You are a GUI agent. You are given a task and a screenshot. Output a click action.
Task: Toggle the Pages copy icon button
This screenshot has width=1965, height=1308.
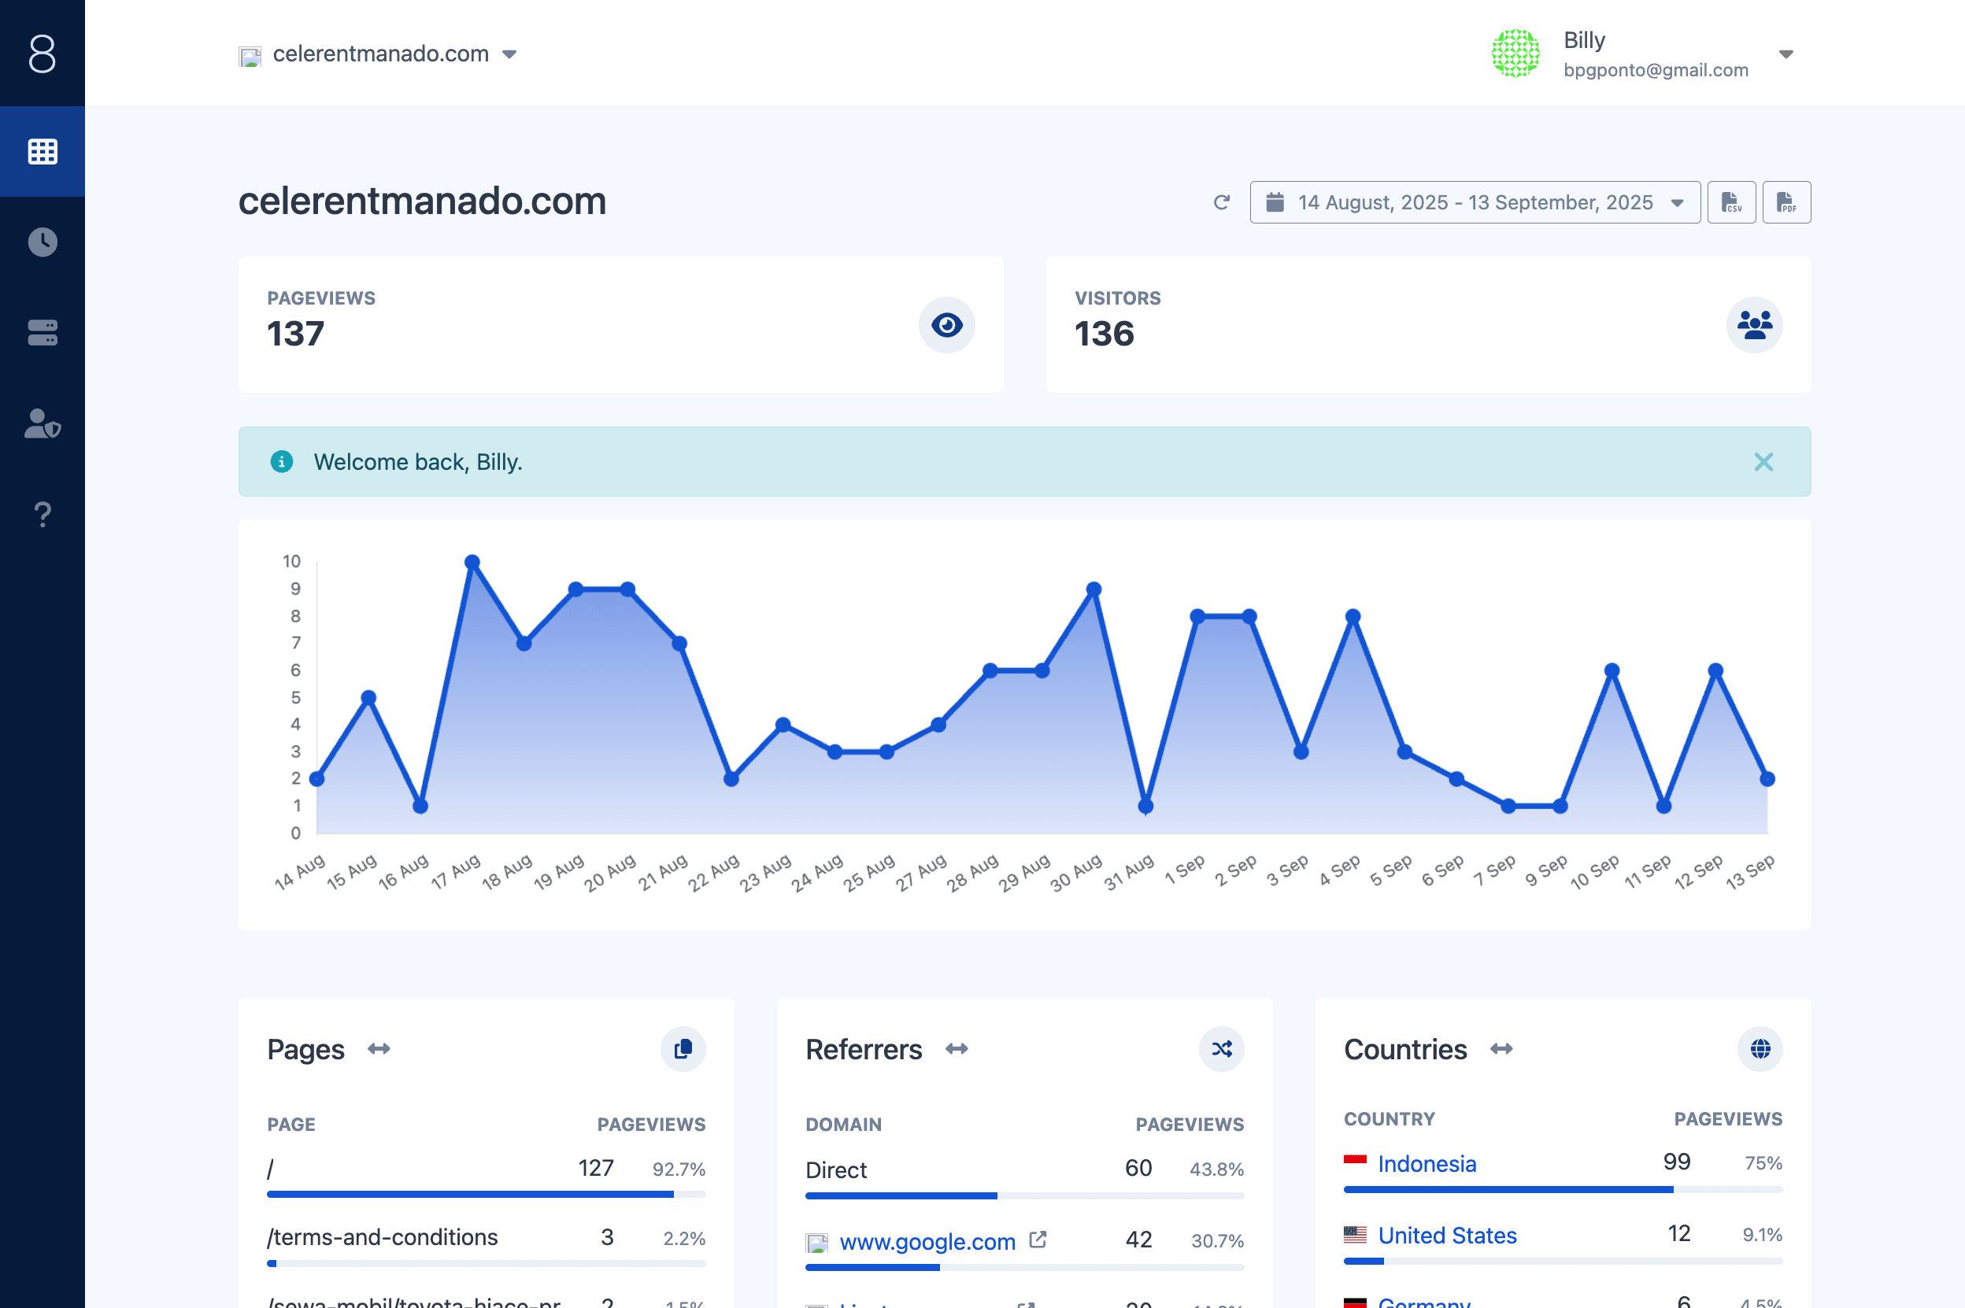683,1048
